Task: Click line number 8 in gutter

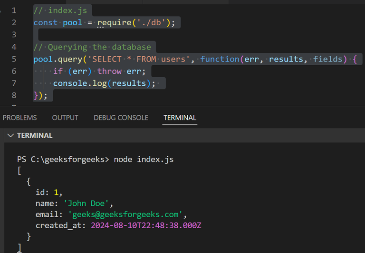Action: 14,95
